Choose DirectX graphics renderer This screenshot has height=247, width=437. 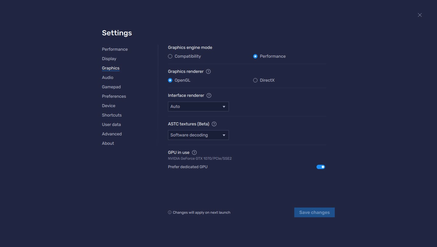[264, 80]
